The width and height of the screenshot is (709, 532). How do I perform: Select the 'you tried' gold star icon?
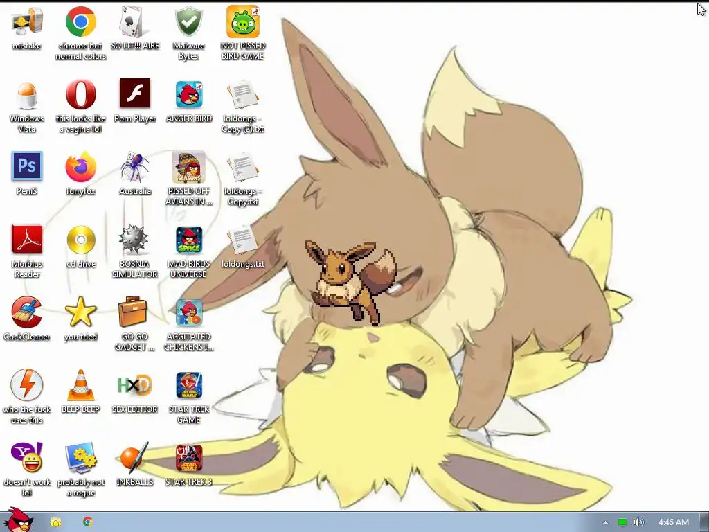pyautogui.click(x=80, y=312)
